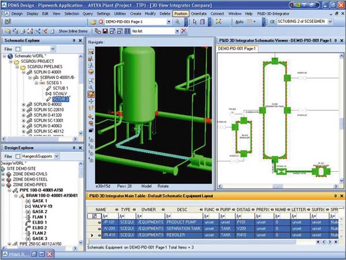Click saved view 4 camera icon
The height and width of the screenshot is (260, 346).
[x=91, y=159]
